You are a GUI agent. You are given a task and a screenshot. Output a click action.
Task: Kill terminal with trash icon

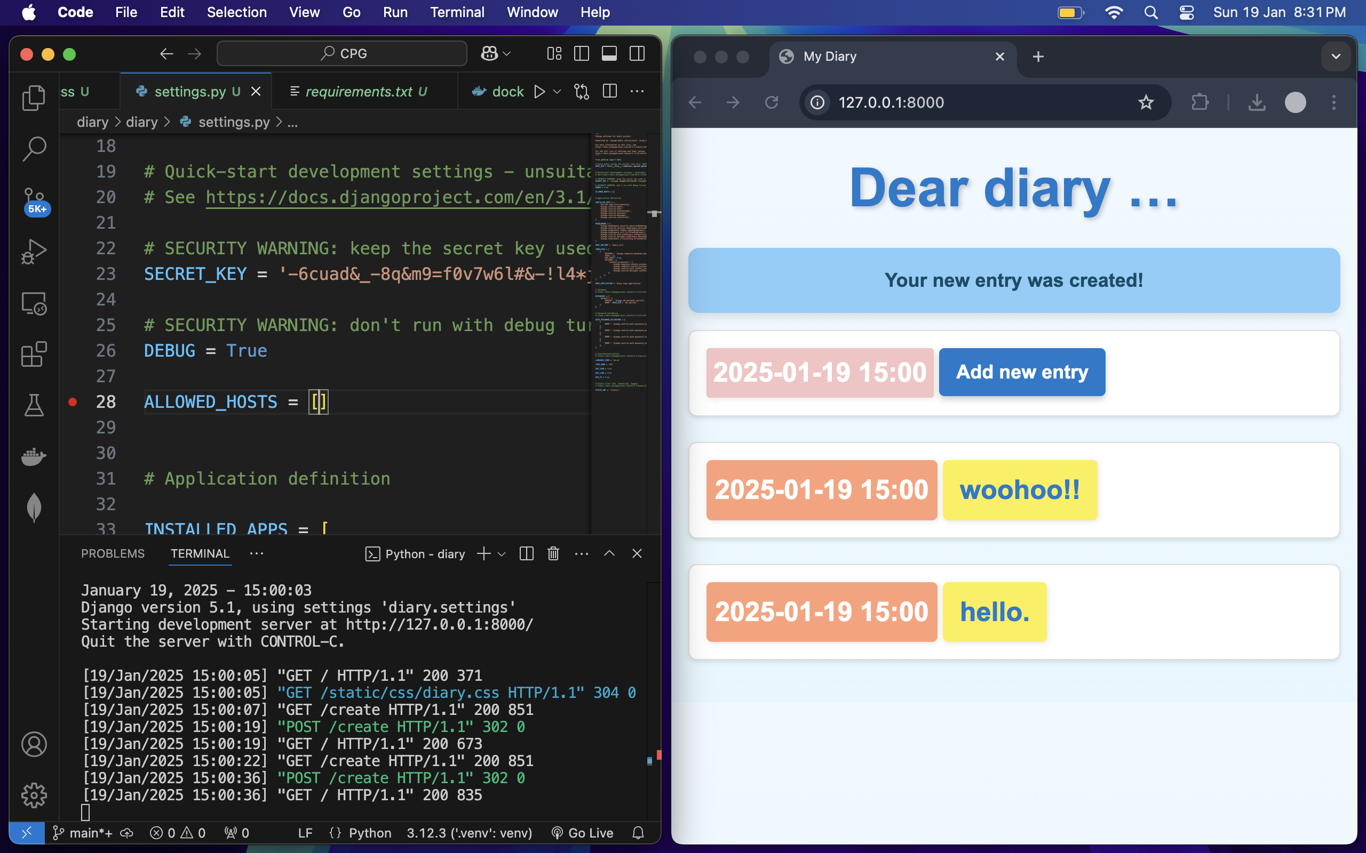pos(553,553)
